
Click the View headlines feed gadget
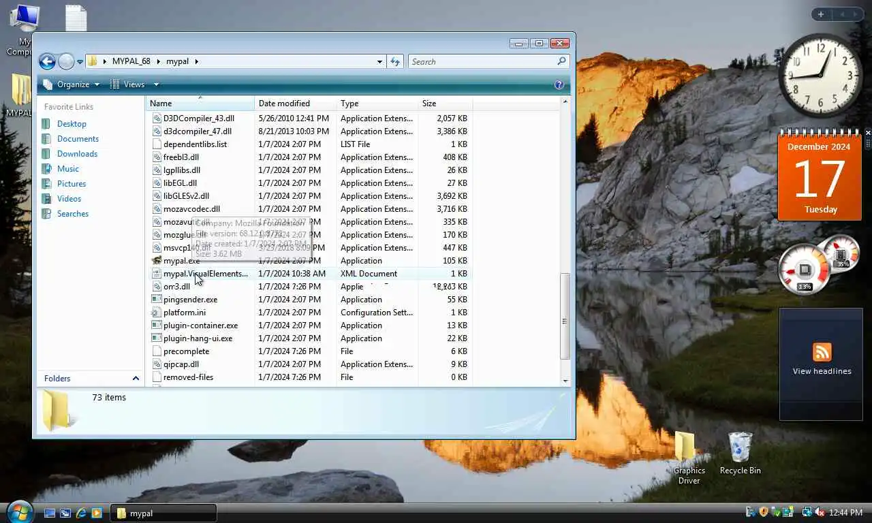coord(822,364)
